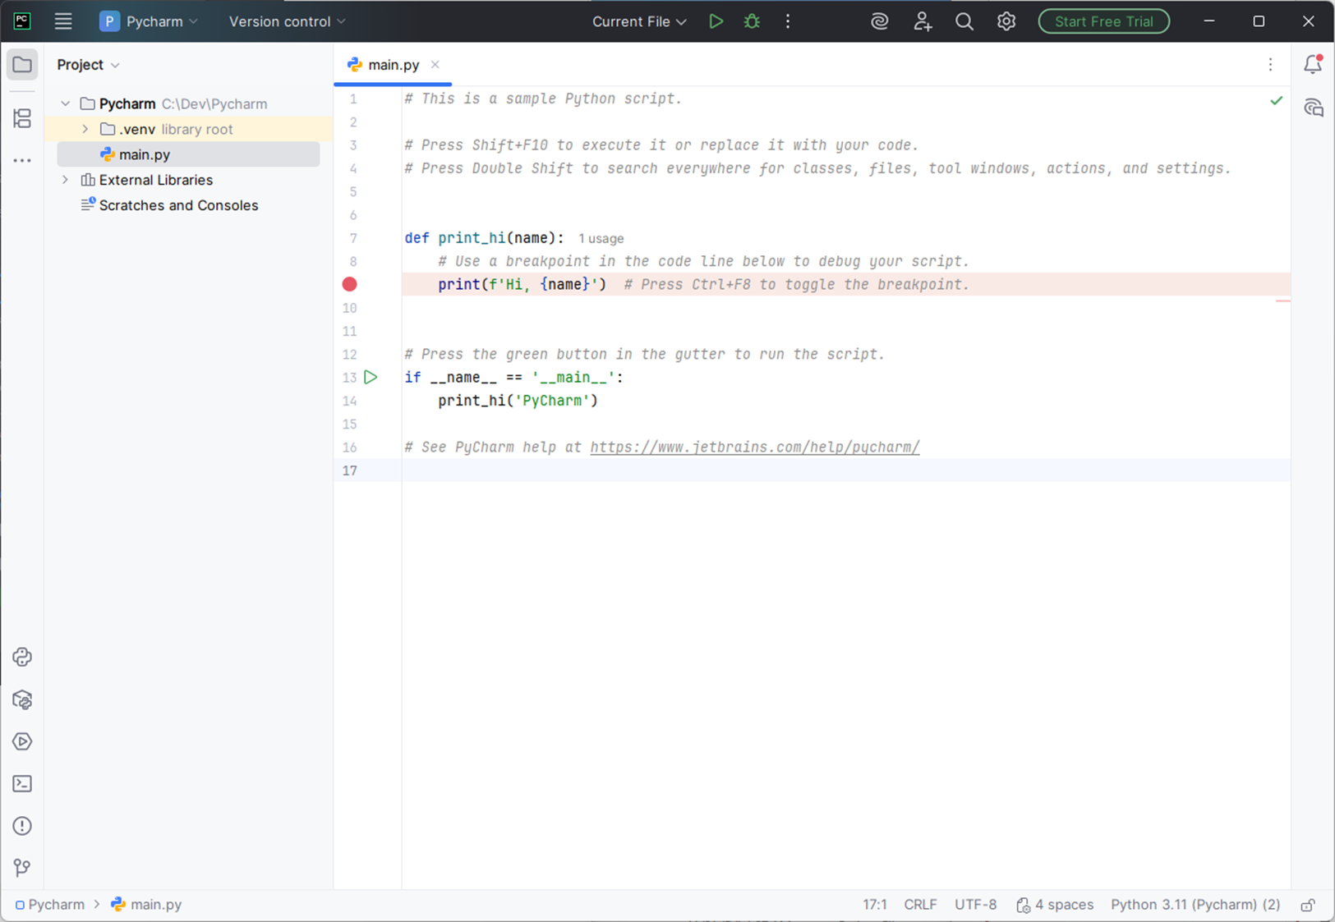Open Pycharm project dropdown in title bar
Image resolution: width=1335 pixels, height=922 pixels.
click(x=149, y=21)
